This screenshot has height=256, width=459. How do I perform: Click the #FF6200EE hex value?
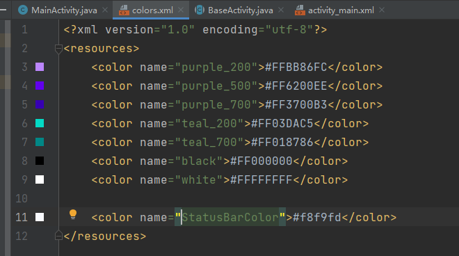point(296,86)
